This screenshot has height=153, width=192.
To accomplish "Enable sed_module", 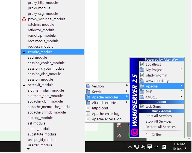I will pyautogui.click(x=53, y=57).
